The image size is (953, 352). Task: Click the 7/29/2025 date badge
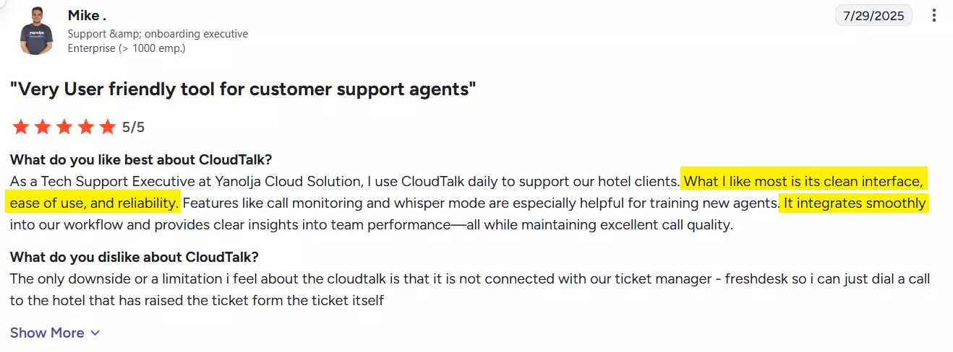[873, 15]
